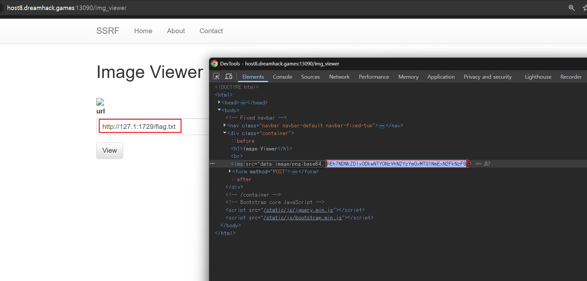This screenshot has width=587, height=281.
Task: Expand the collapsed head element ellipsis
Action: (x=243, y=103)
